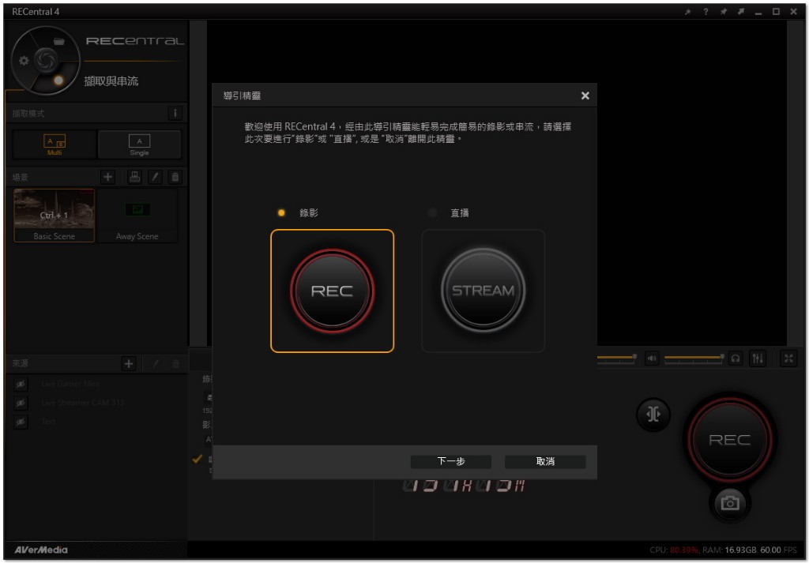Click the 下一步 button
The image size is (809, 563).
pyautogui.click(x=451, y=461)
